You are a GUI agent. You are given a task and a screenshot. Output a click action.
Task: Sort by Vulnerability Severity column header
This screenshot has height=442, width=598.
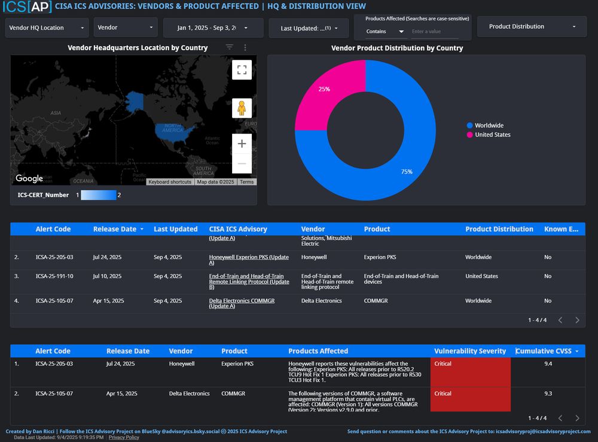tap(470, 351)
